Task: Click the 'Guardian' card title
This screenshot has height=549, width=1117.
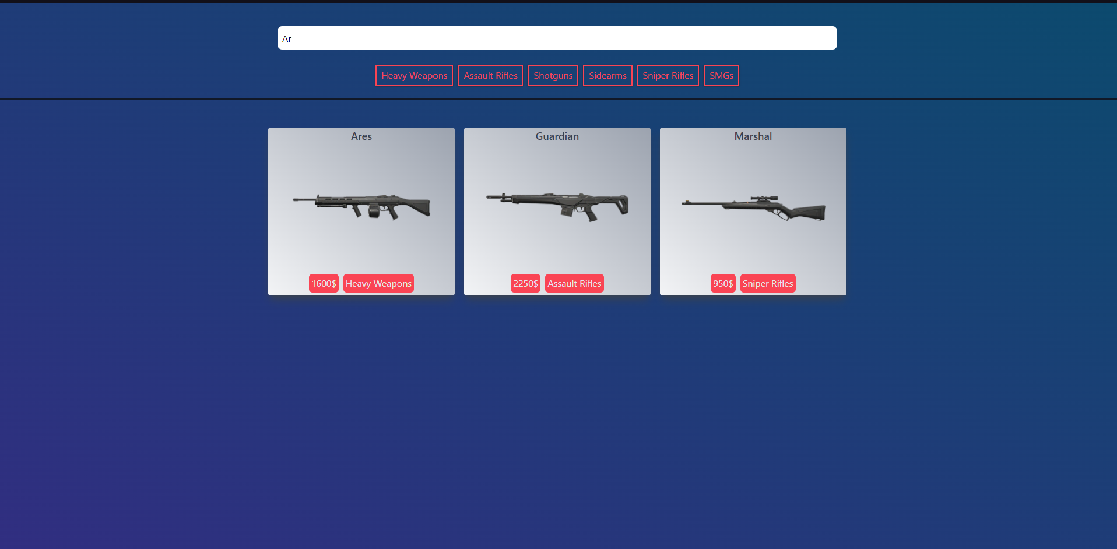Action: tap(557, 136)
